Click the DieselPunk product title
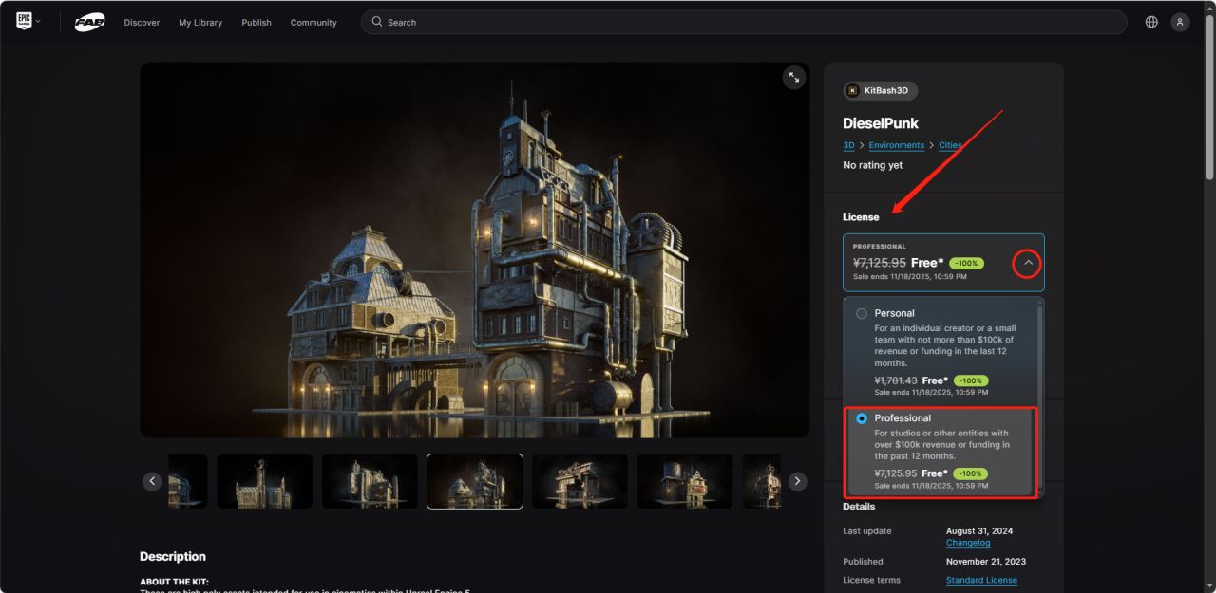The width and height of the screenshot is (1216, 593). pyautogui.click(x=881, y=123)
